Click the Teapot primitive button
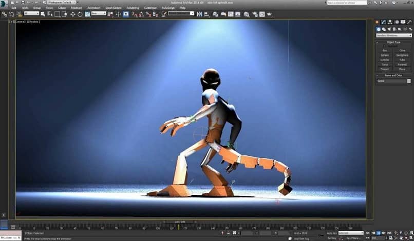The image size is (414, 241). [x=385, y=69]
